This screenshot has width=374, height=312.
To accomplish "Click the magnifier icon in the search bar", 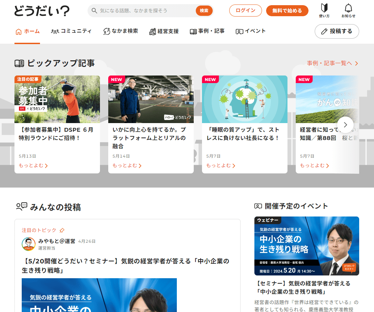I will click(94, 11).
